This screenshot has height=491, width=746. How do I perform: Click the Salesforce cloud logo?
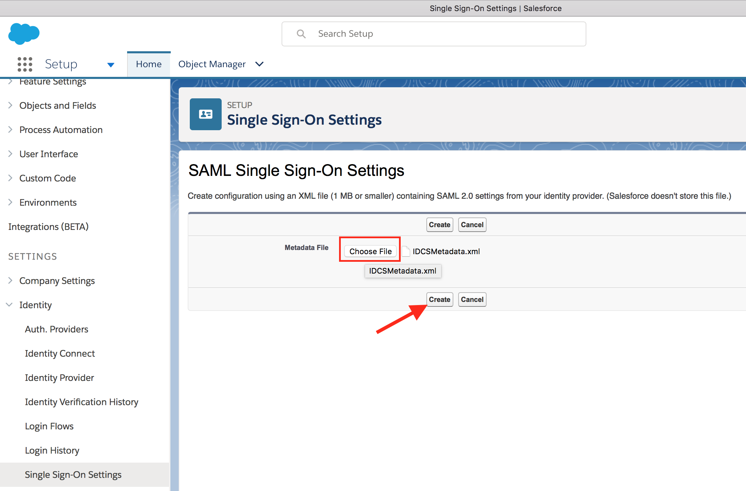24,34
